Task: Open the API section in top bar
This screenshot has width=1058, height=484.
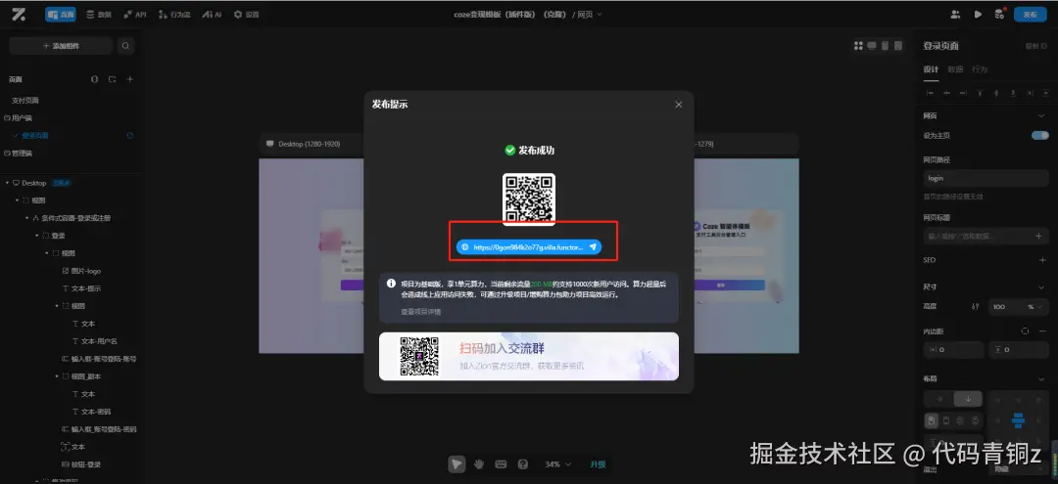Action: click(135, 14)
